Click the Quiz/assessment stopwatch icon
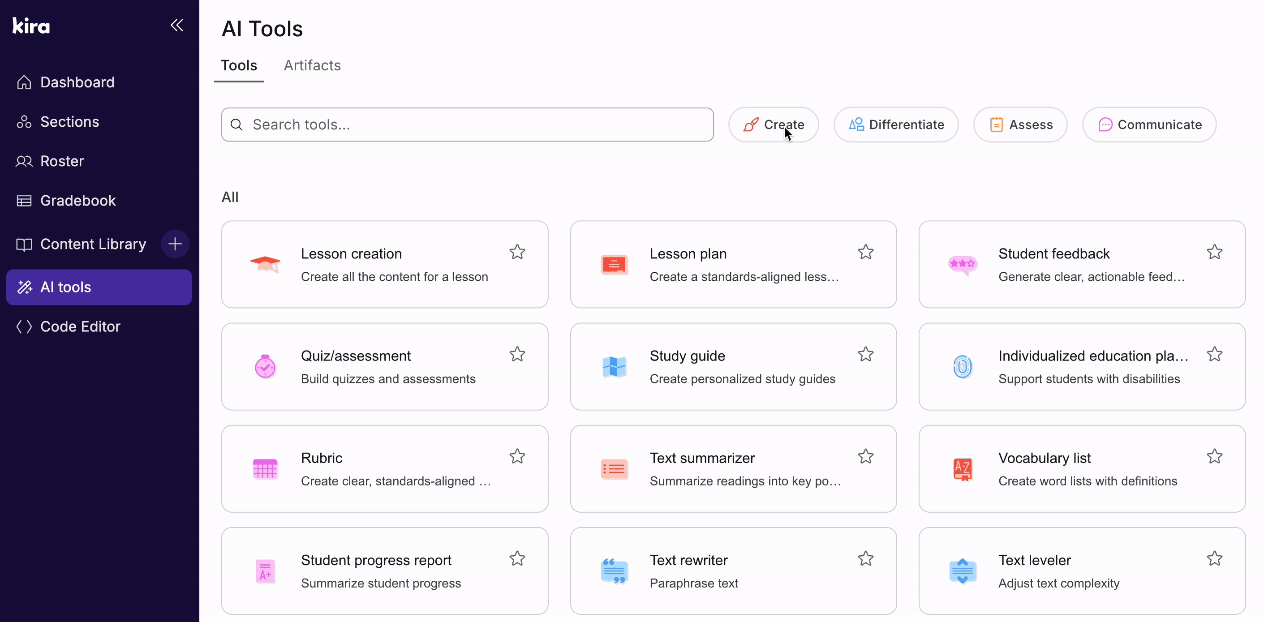This screenshot has height=622, width=1264. [x=266, y=366]
